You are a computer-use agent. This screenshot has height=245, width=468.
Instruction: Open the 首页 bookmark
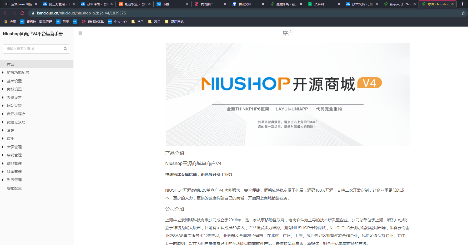coord(63,22)
